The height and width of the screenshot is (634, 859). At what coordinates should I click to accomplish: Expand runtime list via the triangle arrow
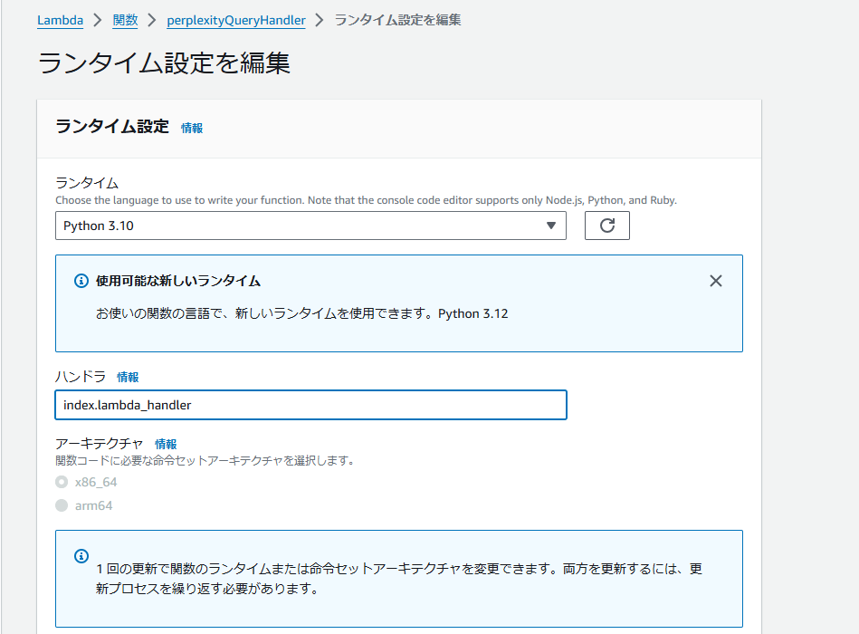[551, 226]
